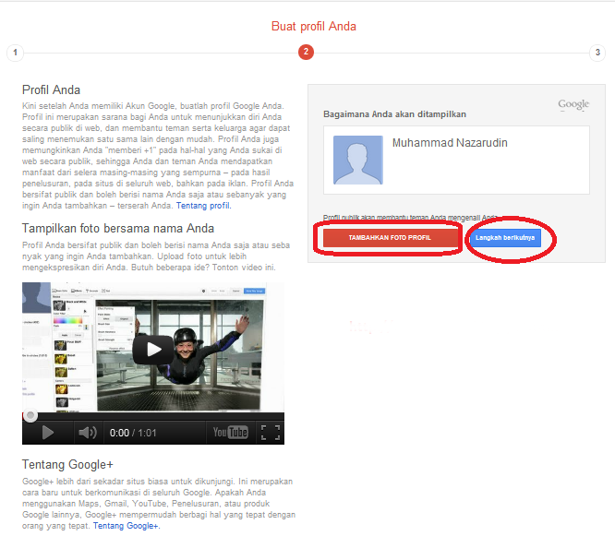
Task: Click the TAMBAHKAN FOTO PROFIL button
Action: coord(391,238)
